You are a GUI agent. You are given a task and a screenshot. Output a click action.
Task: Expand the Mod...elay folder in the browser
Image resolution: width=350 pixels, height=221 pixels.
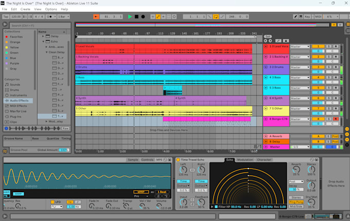(x=46, y=122)
